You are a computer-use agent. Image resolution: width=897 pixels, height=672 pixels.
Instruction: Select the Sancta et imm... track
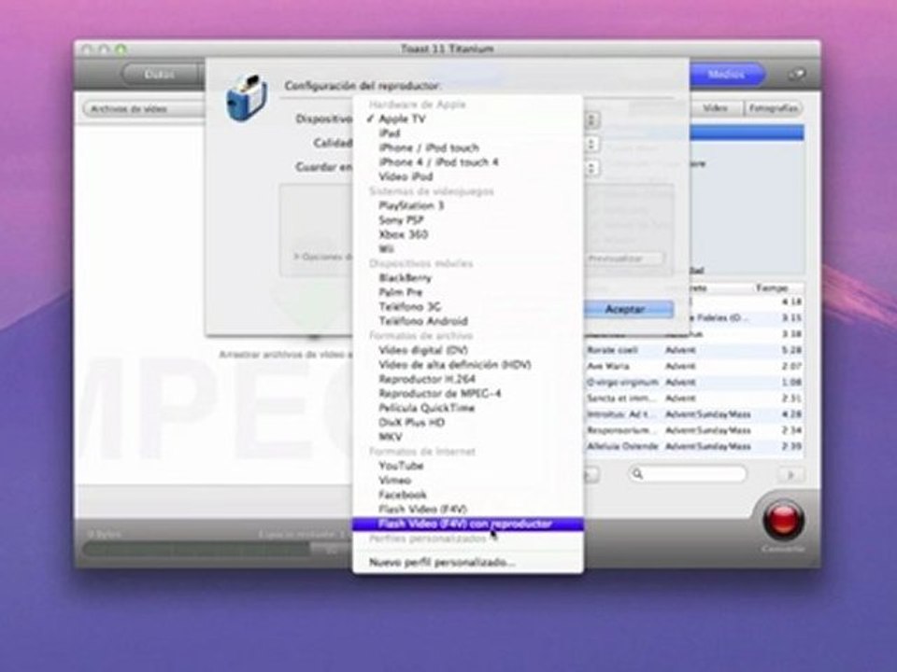point(693,398)
